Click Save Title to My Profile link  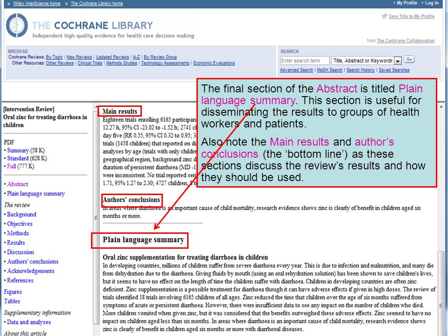point(412,16)
